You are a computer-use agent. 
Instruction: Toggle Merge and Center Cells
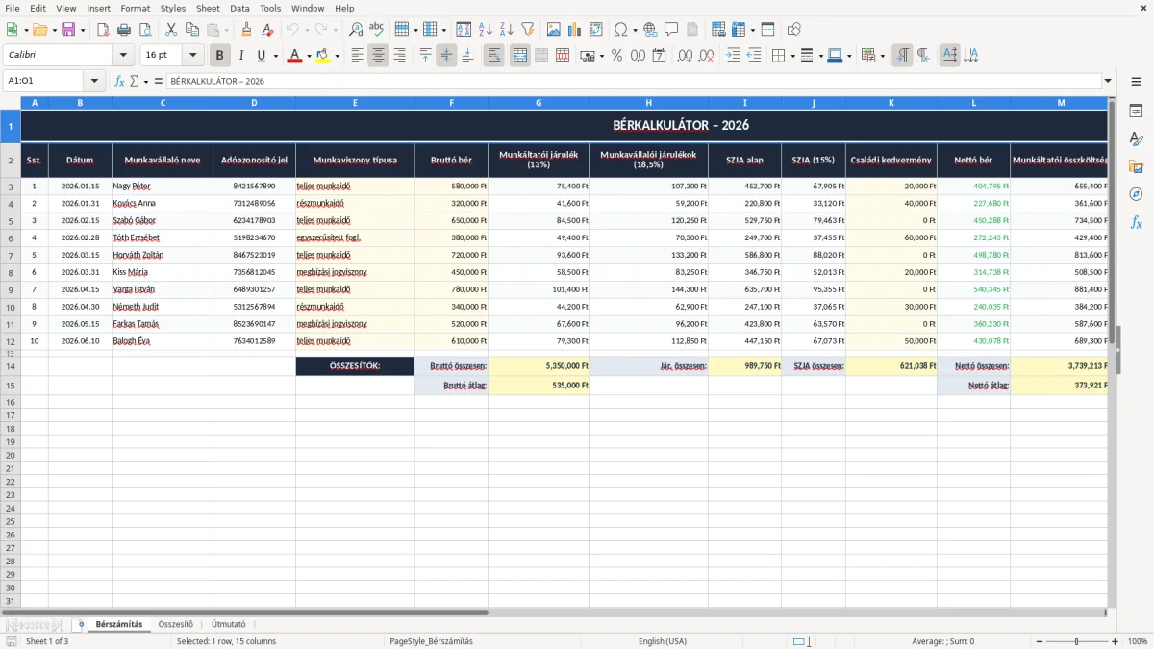(x=520, y=56)
